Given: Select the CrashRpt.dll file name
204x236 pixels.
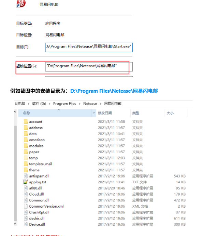Looking at the screenshot, I should pos(39,212).
